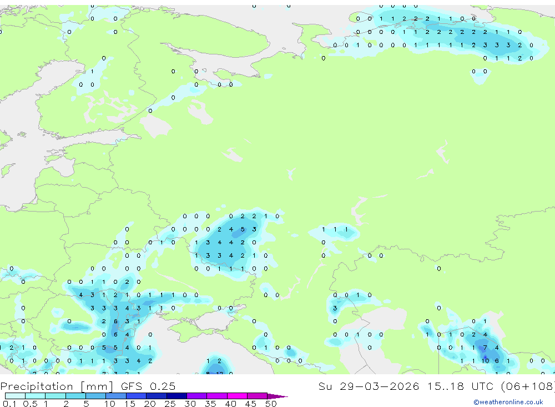The height and width of the screenshot is (407, 555).
Task: Click the legend label '0.5'
Action: pyautogui.click(x=30, y=404)
